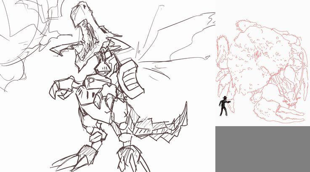The height and width of the screenshot is (172, 310).
Task: Click the striped shield on rider's arm
Action: pos(131,79)
